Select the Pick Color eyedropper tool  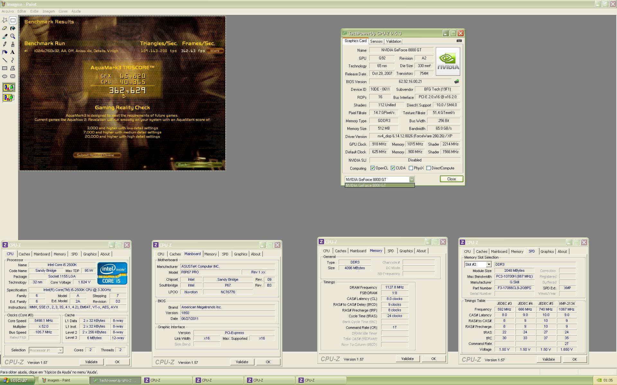tap(5, 36)
